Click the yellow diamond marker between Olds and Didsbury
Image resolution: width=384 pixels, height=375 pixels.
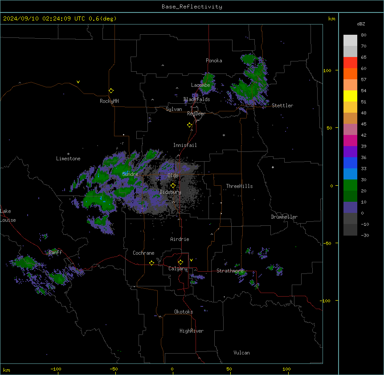pyautogui.click(x=173, y=186)
